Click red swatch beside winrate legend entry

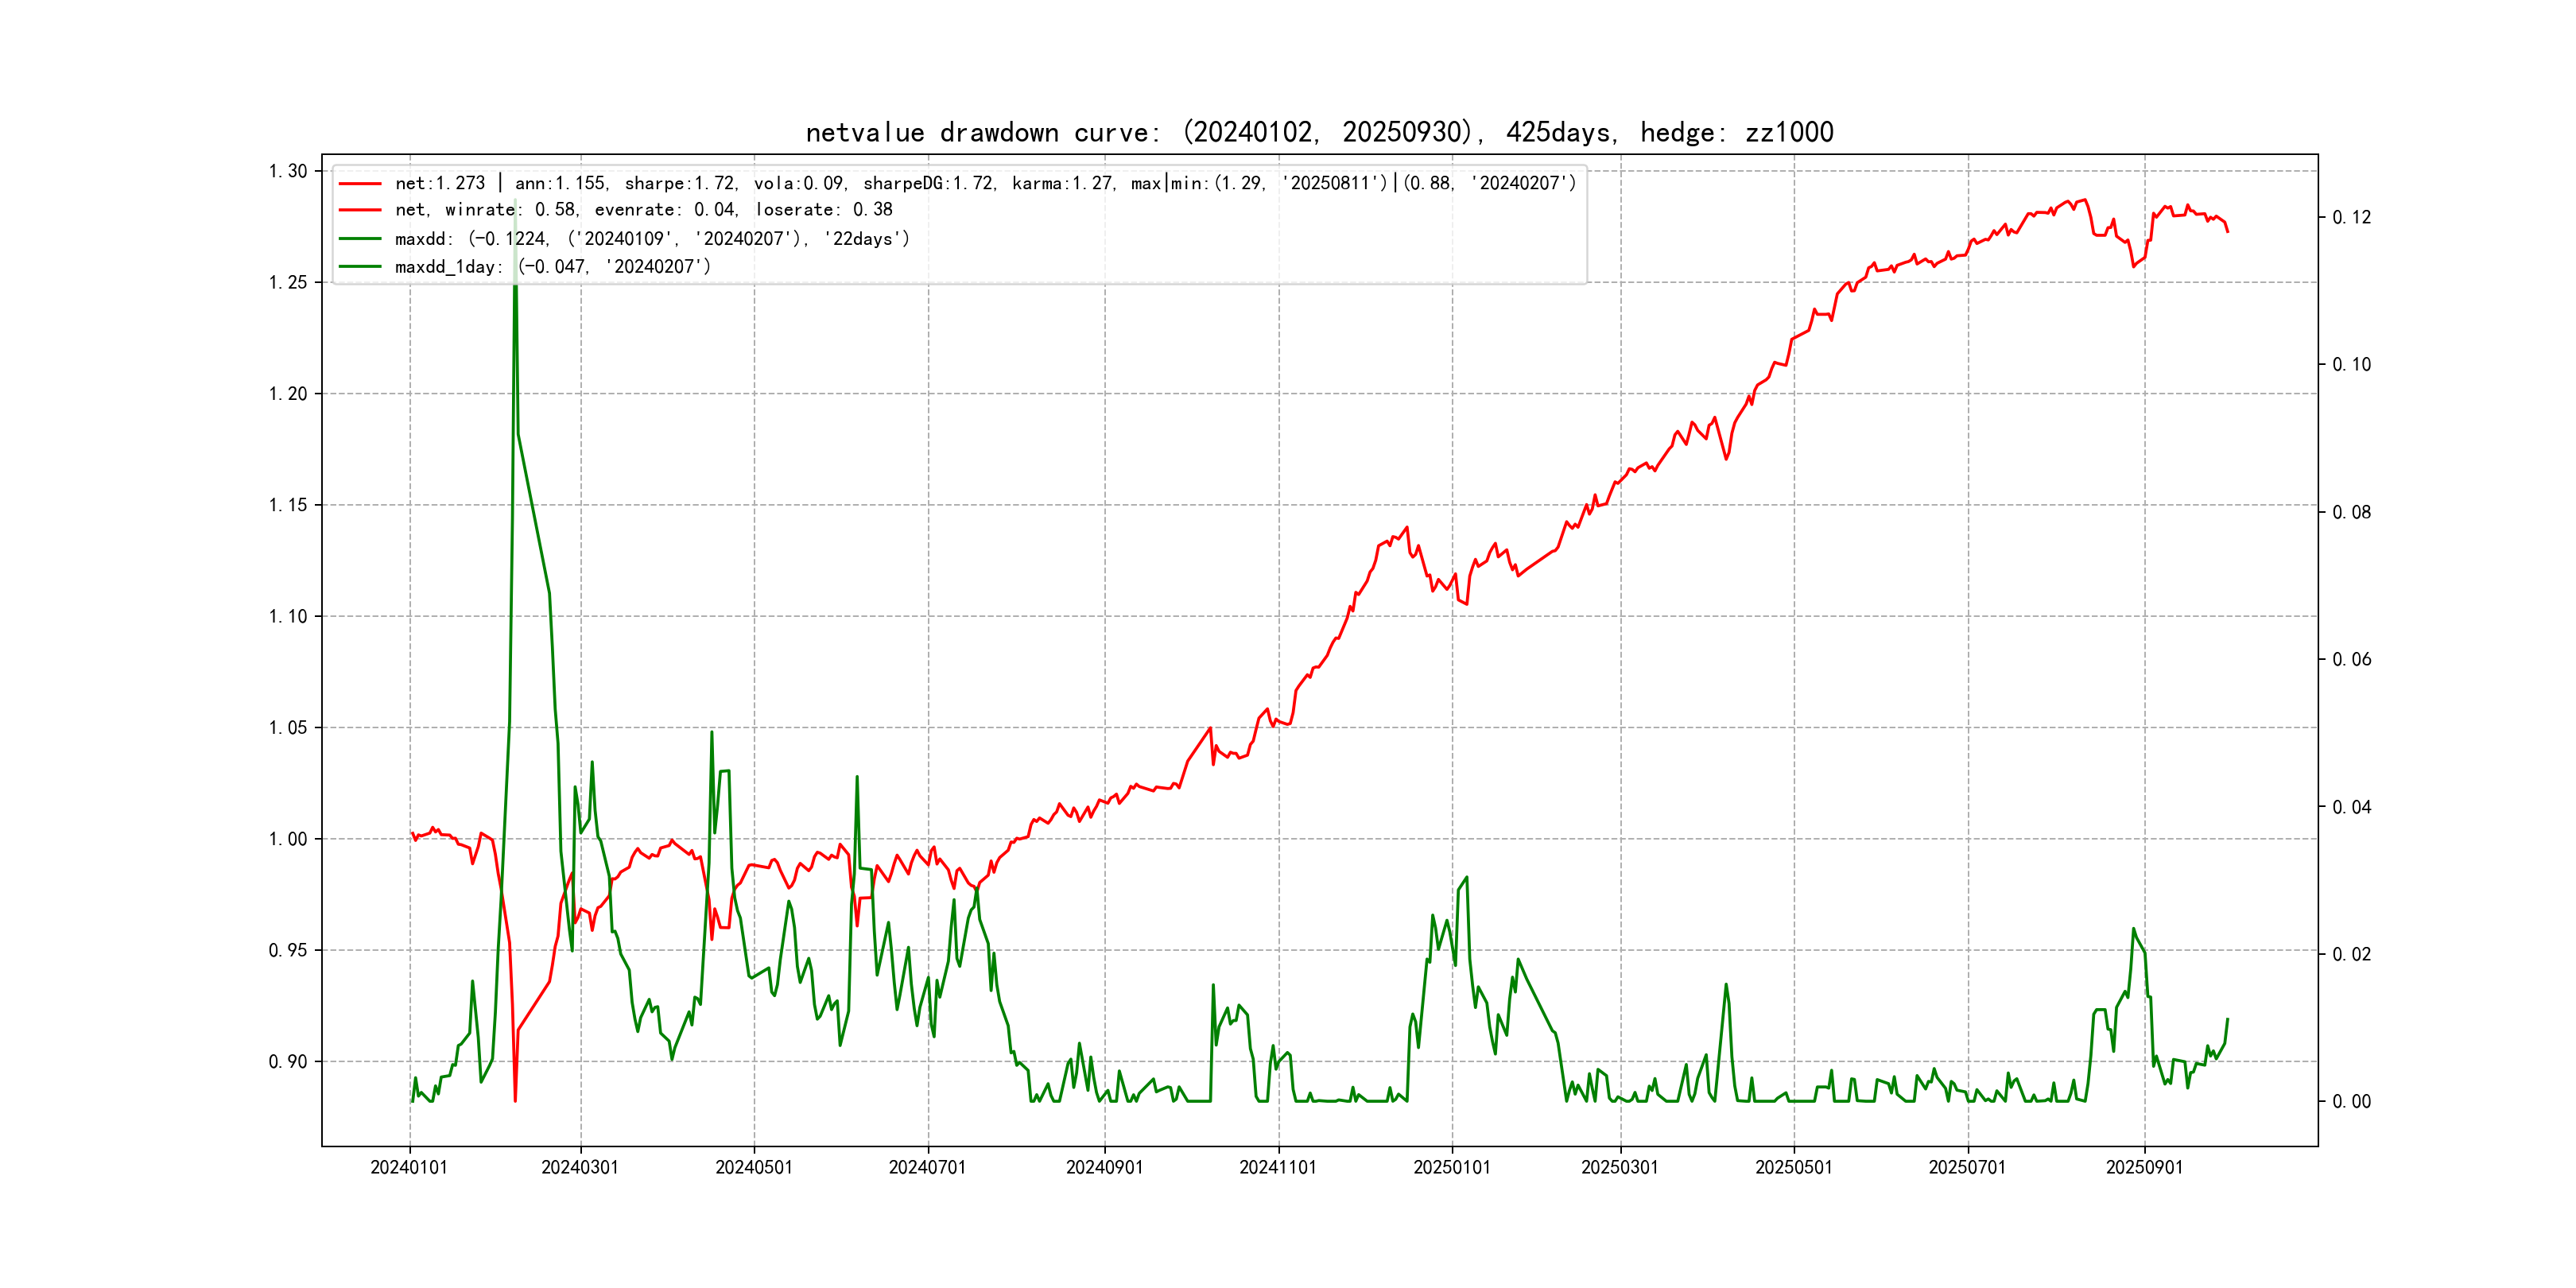(x=360, y=210)
